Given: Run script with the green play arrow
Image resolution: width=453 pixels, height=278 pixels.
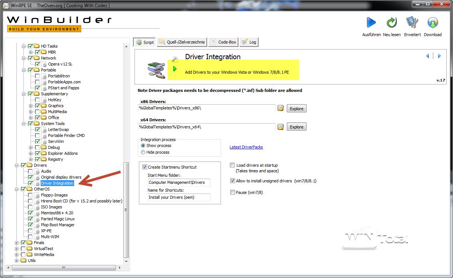Looking at the screenshot, I should [175, 69].
